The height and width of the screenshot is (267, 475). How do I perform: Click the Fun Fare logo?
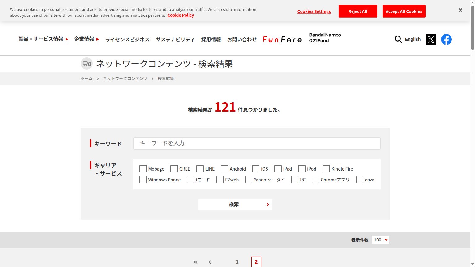pyautogui.click(x=282, y=39)
